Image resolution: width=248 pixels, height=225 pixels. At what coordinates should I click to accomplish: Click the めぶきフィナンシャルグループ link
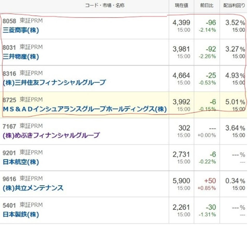(x=51, y=135)
